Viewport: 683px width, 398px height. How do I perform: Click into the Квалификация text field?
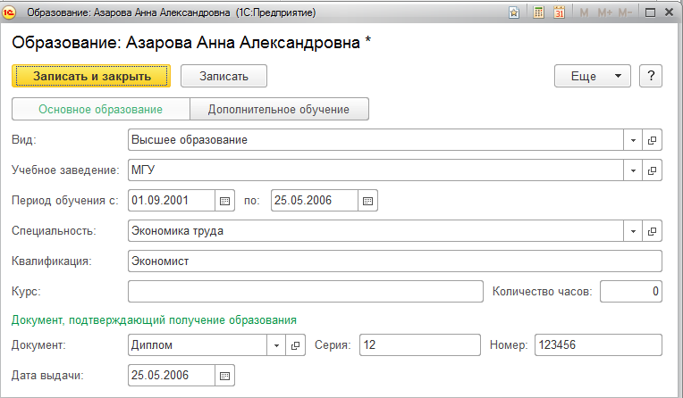(394, 261)
